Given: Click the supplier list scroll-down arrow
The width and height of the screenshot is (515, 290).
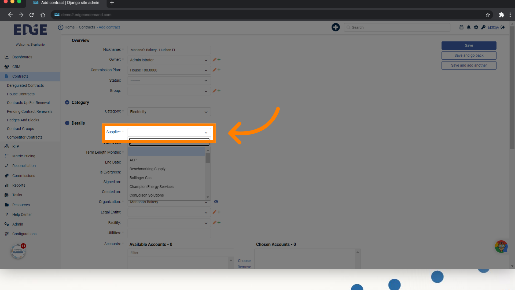Looking at the screenshot, I should pyautogui.click(x=208, y=197).
